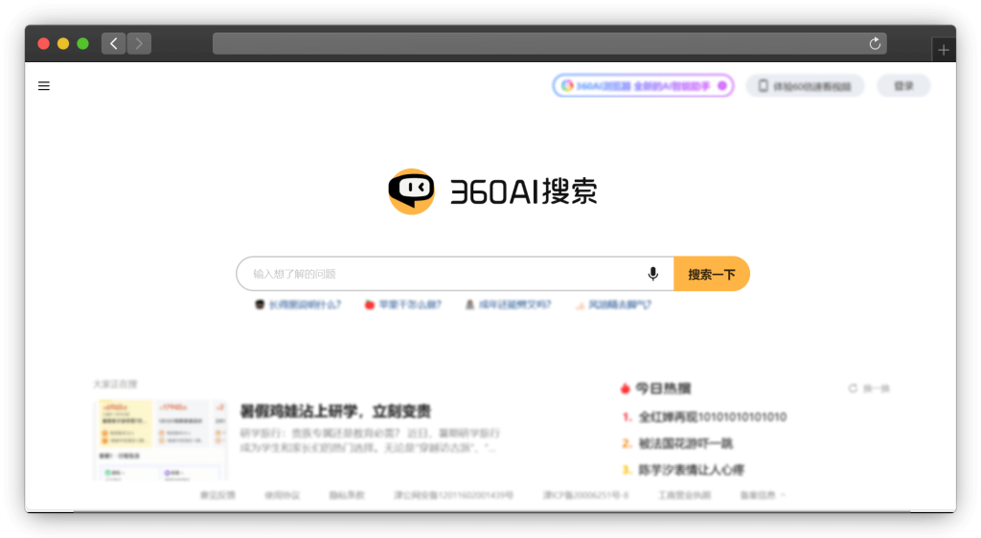Click the news article thumbnail image

[x=160, y=440]
